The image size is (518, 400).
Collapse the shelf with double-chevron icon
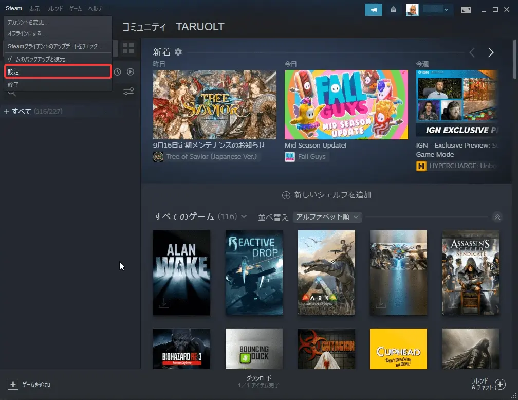tap(497, 217)
